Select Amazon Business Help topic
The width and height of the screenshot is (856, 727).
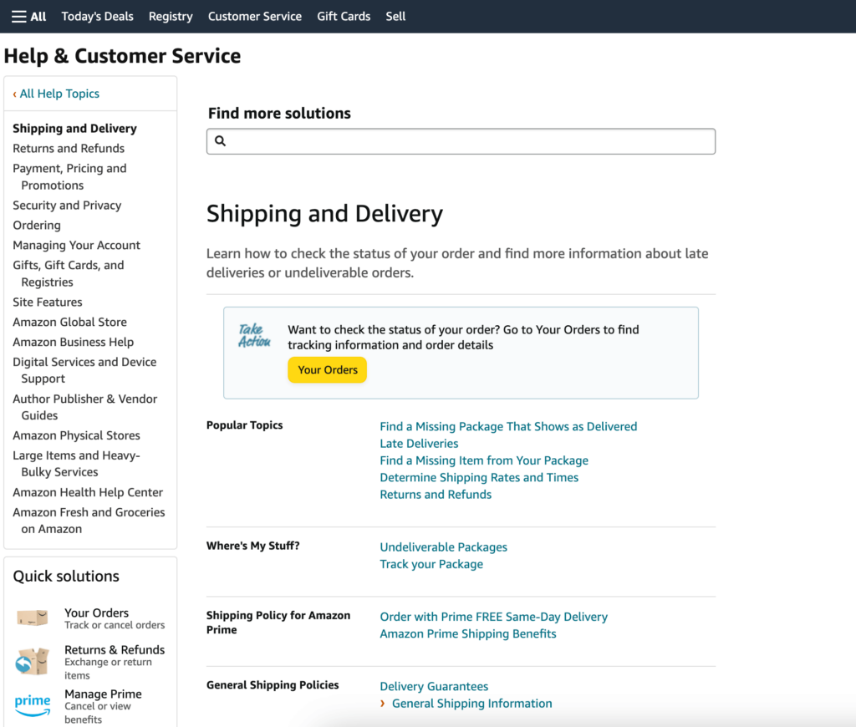pyautogui.click(x=74, y=343)
